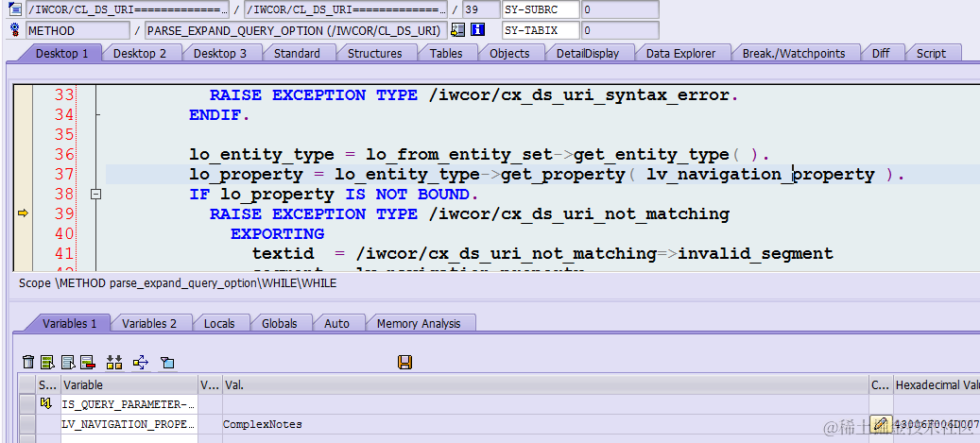Click lo_entity_type variable on line 36

coord(262,154)
